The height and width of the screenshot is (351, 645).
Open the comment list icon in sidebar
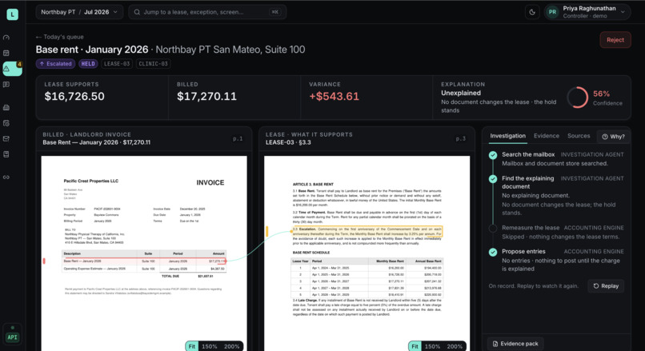click(x=6, y=85)
